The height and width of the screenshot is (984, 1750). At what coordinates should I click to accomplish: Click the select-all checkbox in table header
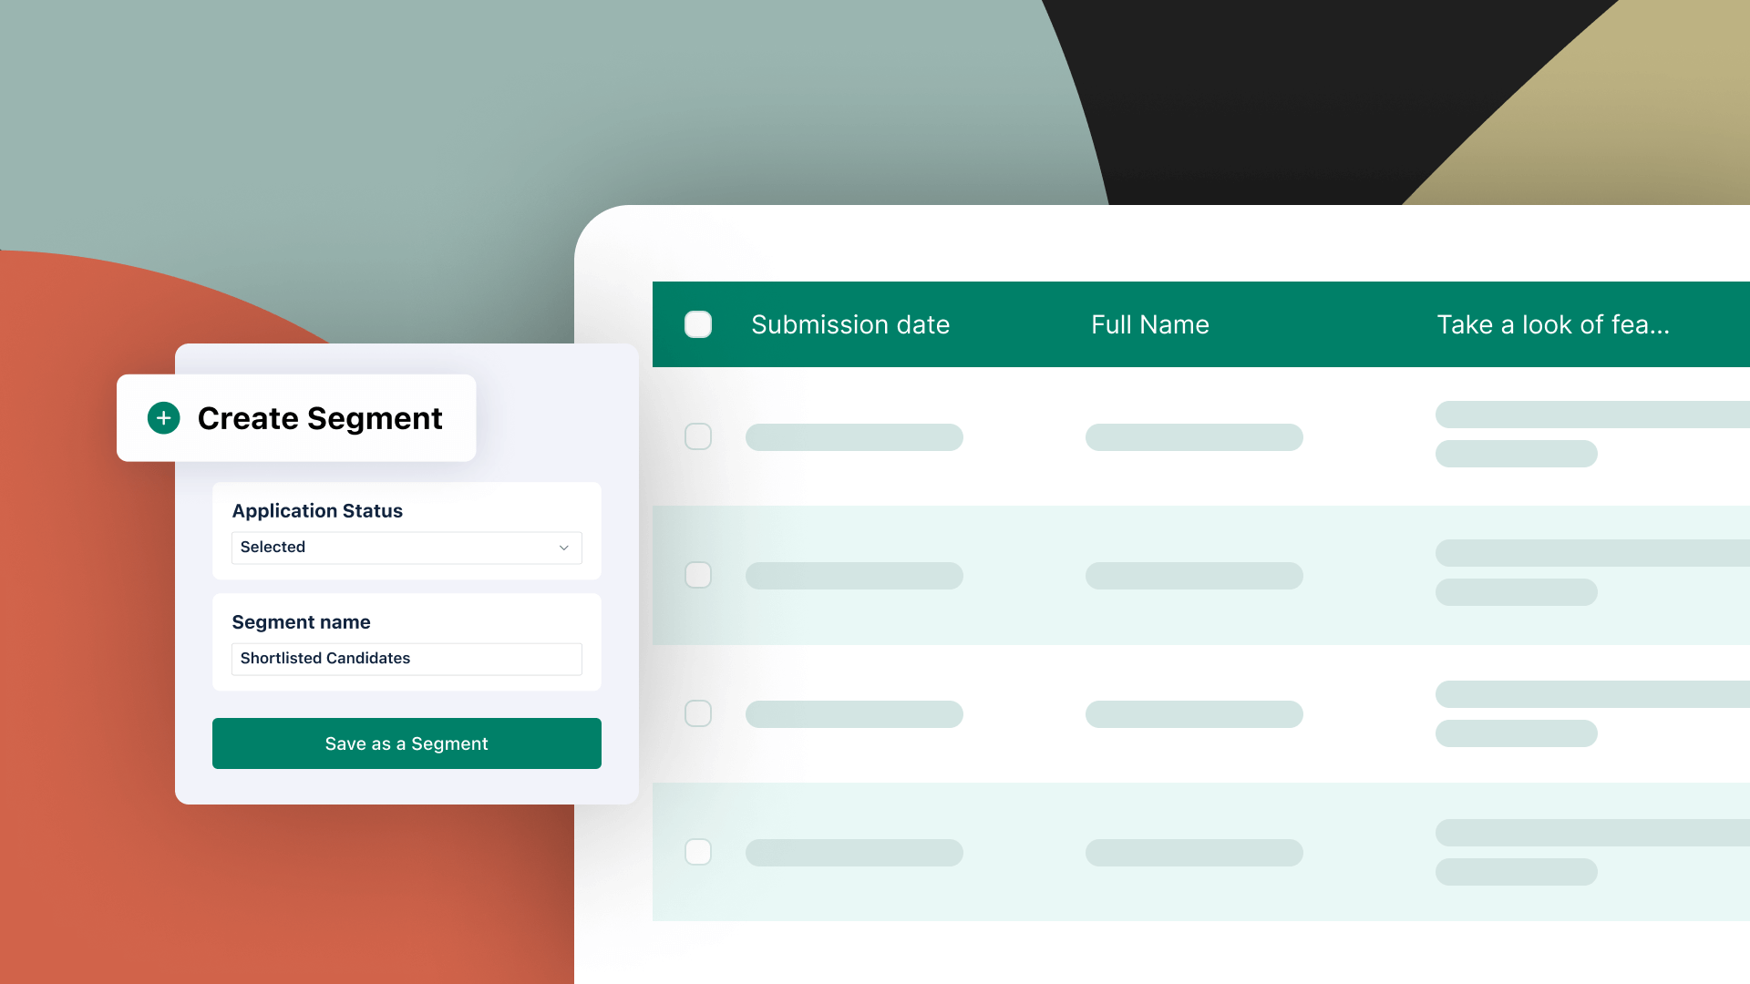point(697,324)
